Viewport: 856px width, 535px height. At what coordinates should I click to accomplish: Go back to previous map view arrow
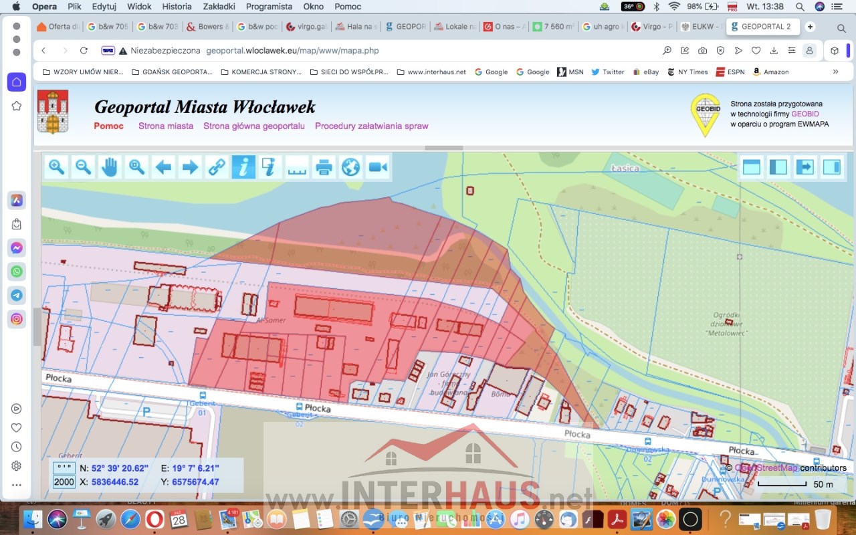tap(163, 167)
